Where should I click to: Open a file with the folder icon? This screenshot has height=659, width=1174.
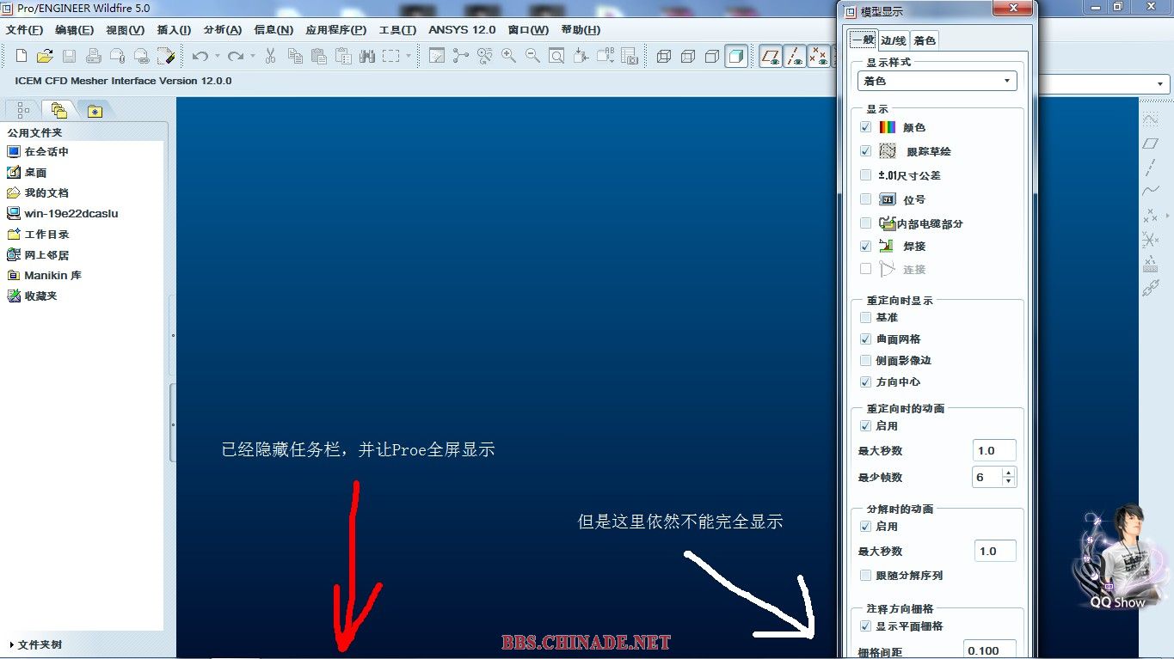(45, 56)
